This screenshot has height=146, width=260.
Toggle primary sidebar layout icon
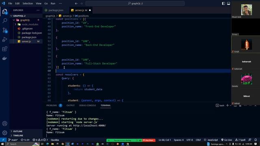coord(223,4)
